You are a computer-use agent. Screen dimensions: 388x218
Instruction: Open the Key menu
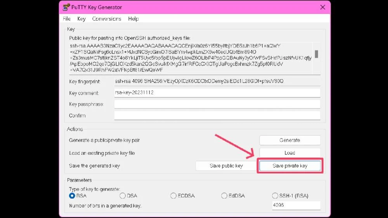point(81,19)
